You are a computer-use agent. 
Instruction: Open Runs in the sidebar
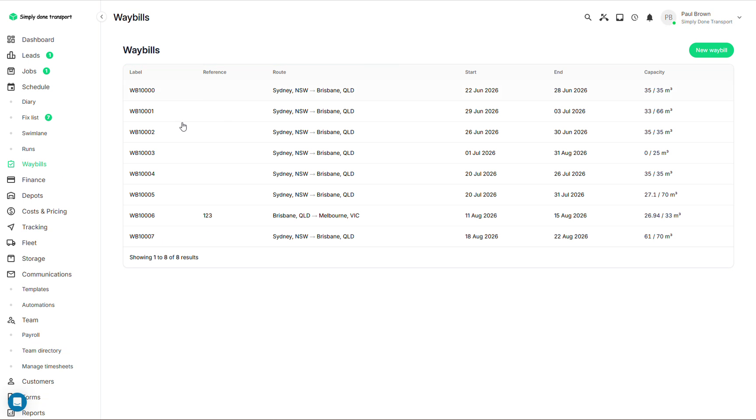[x=28, y=149]
